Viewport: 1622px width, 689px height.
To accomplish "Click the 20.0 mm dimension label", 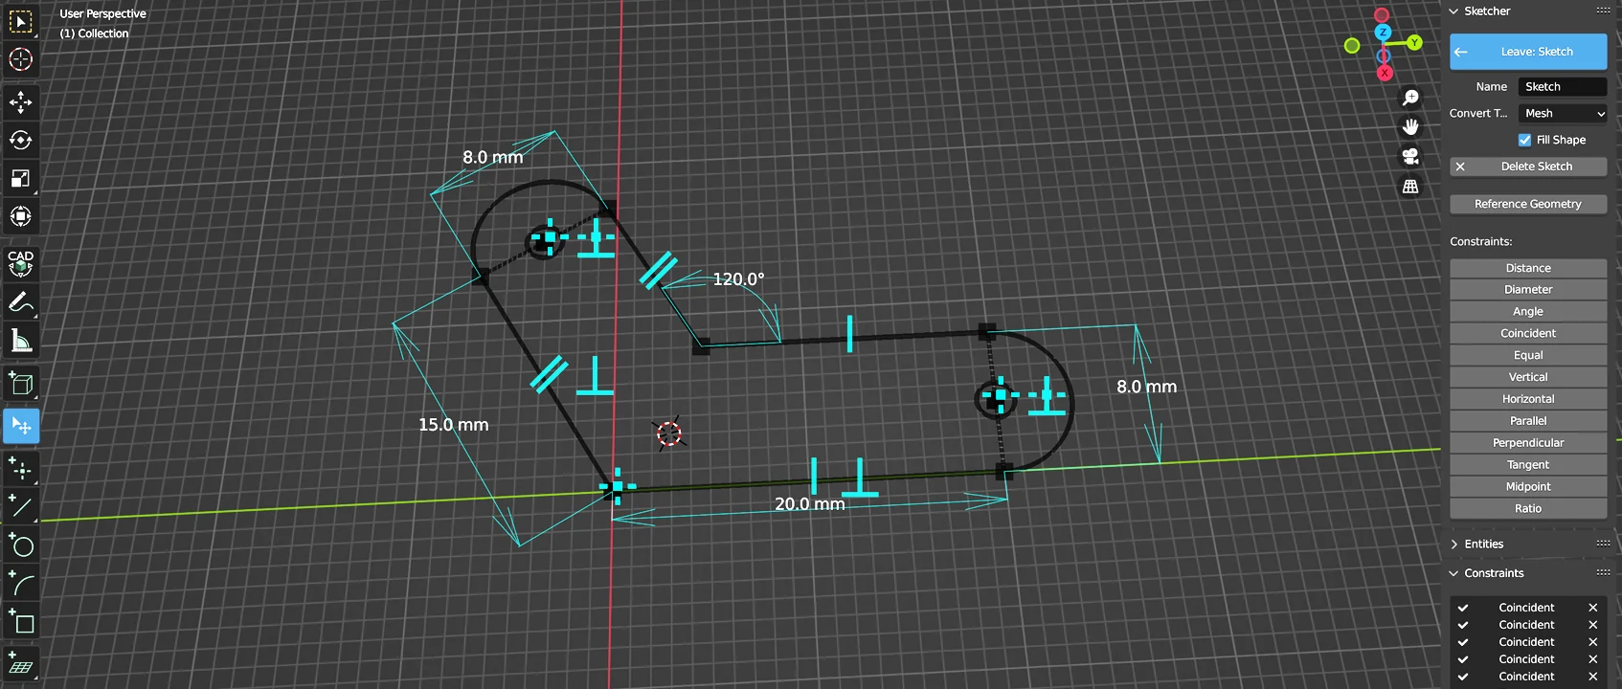I will coord(810,504).
